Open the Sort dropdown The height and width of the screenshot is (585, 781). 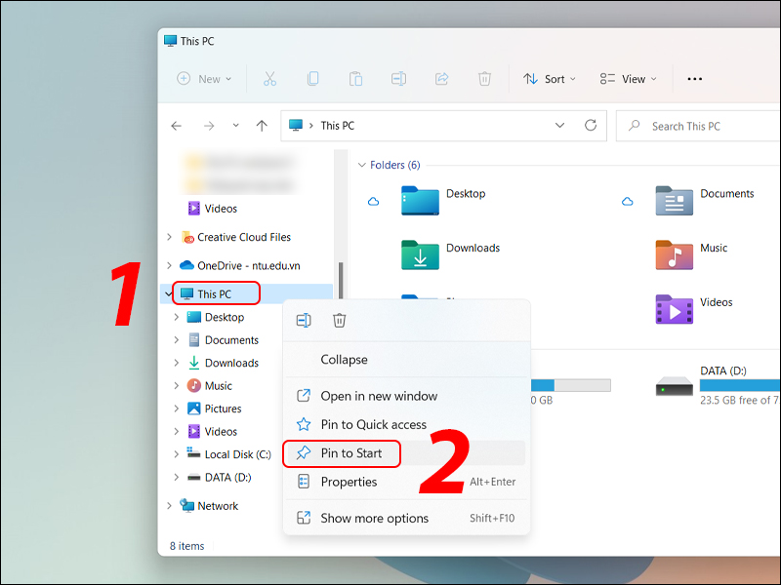point(550,79)
